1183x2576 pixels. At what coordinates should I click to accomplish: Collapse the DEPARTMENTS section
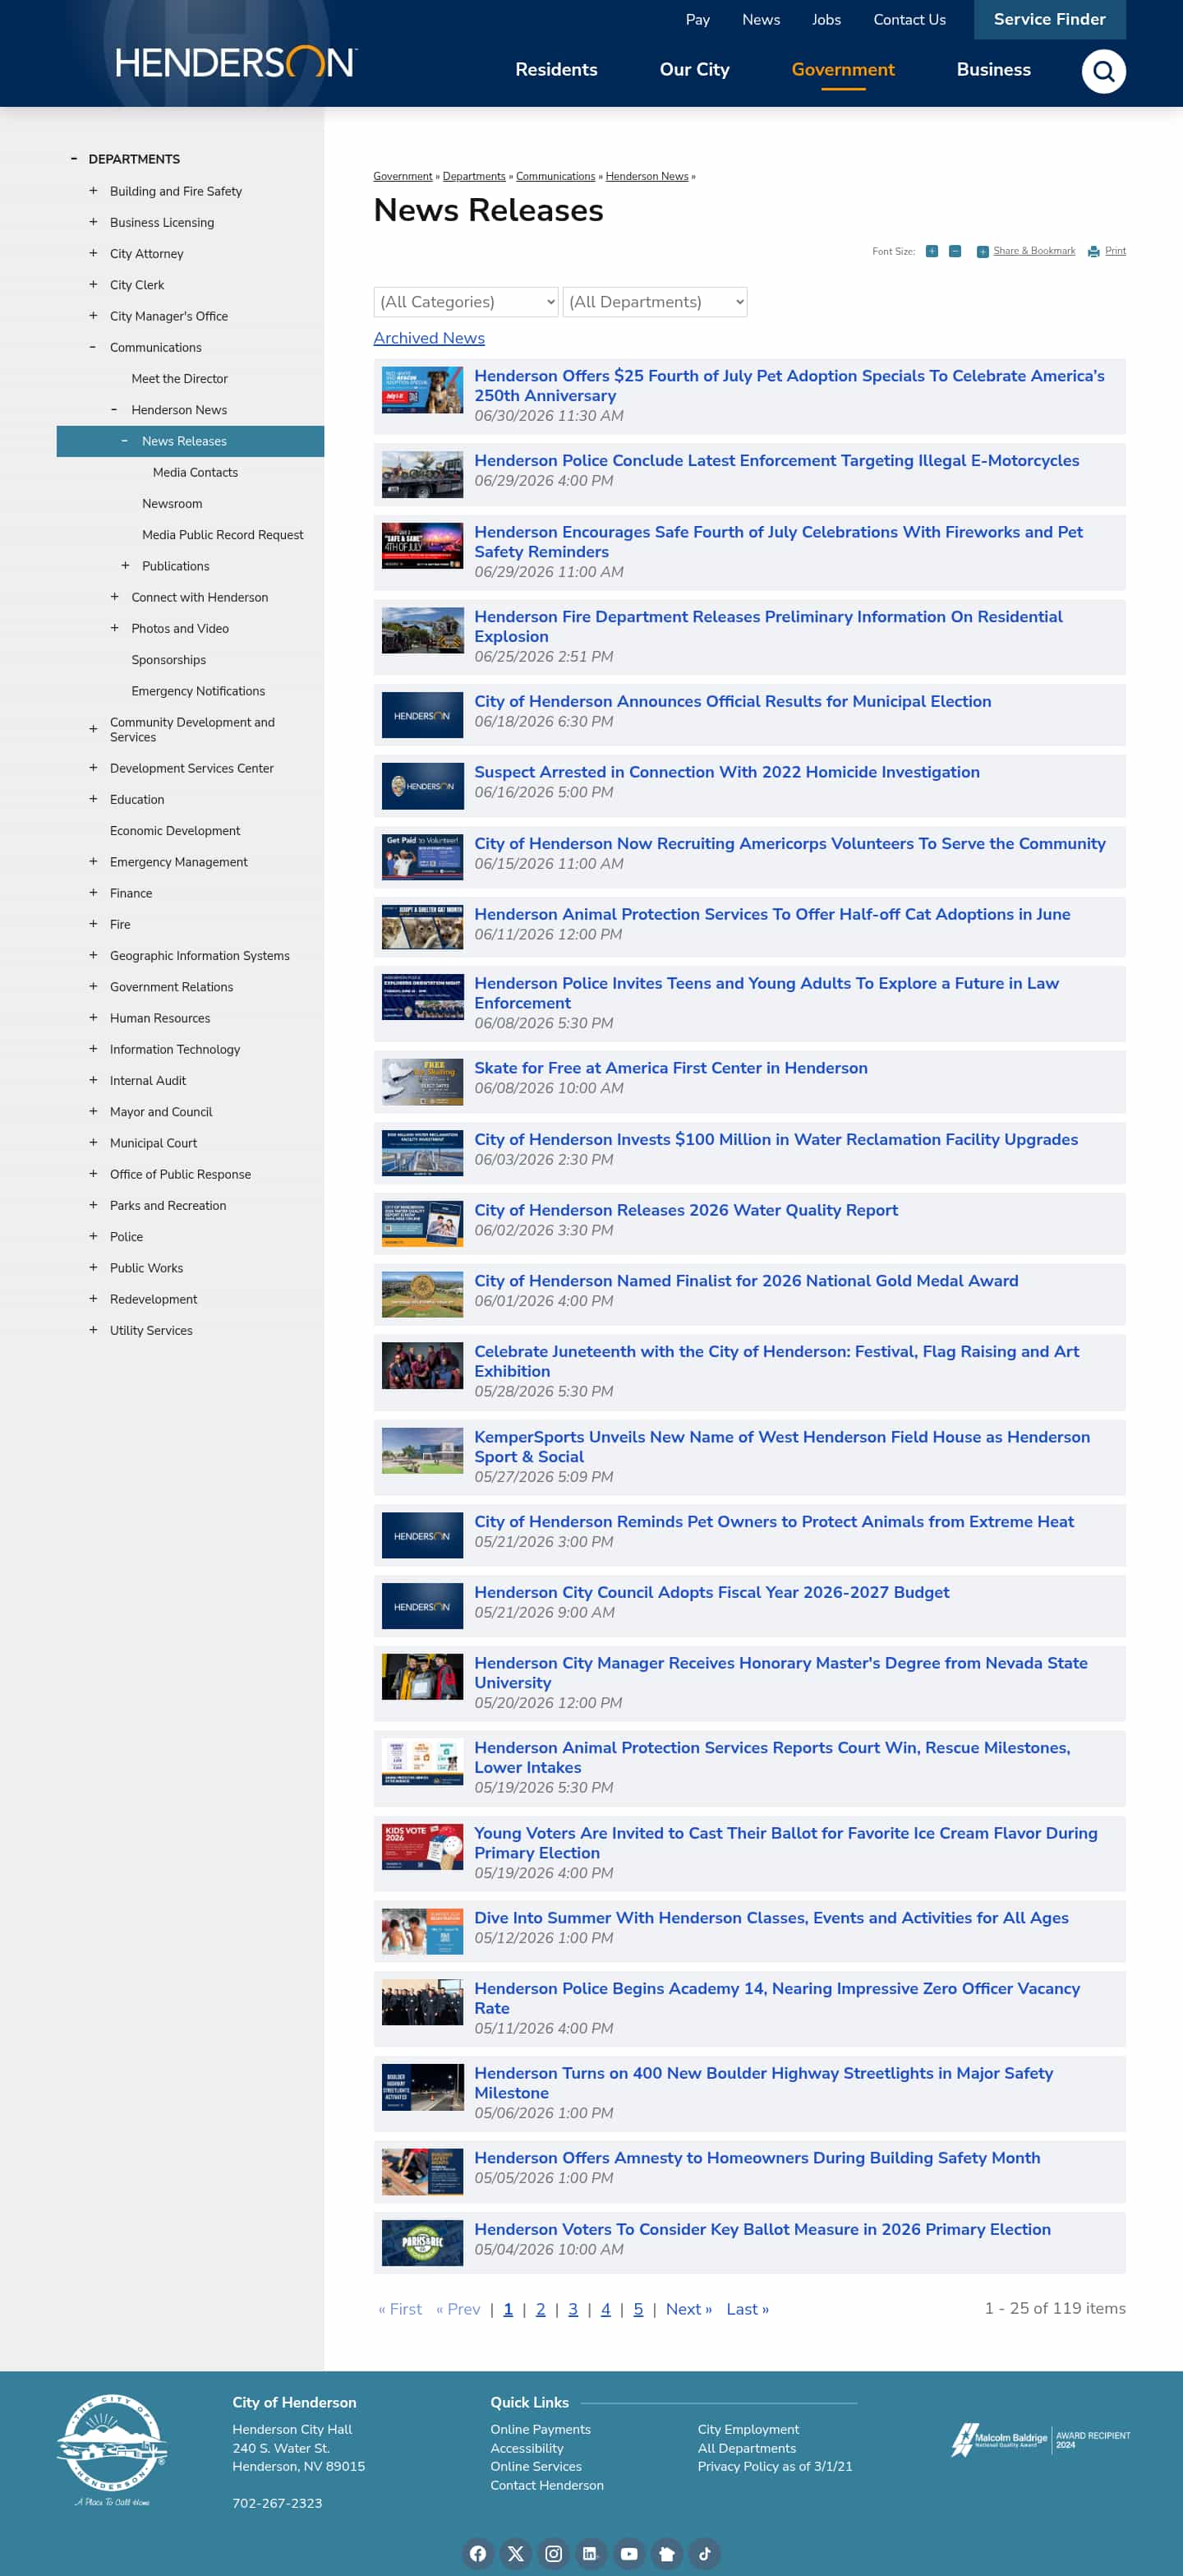[x=74, y=158]
